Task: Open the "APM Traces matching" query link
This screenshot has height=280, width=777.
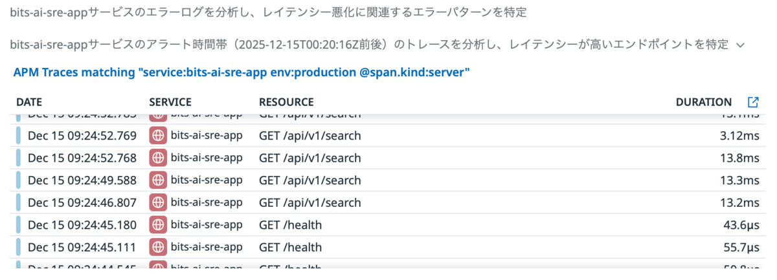Action: tap(241, 72)
